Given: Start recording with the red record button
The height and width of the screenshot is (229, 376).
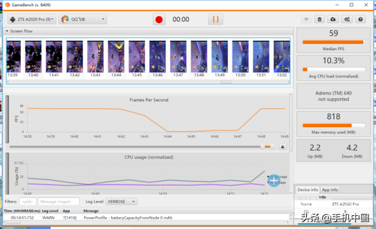Looking at the screenshot, I should (159, 19).
